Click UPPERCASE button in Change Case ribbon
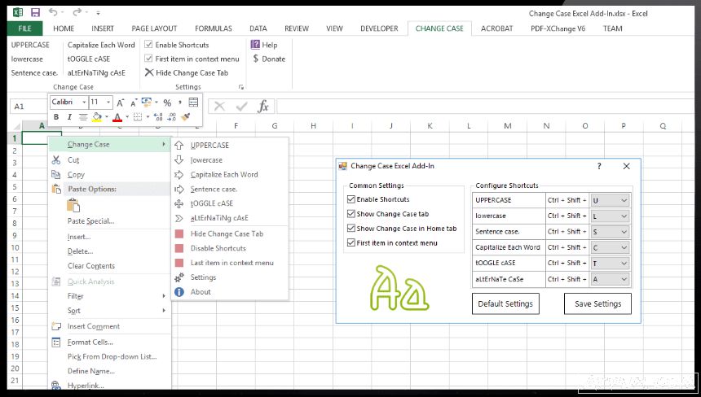 click(30, 45)
